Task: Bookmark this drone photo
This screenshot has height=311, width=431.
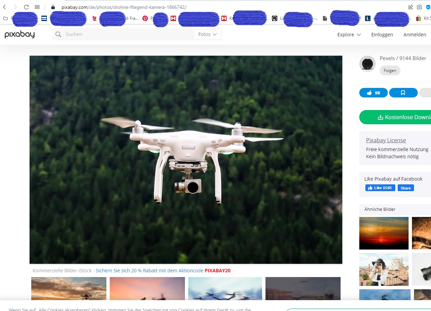Action: tap(403, 93)
